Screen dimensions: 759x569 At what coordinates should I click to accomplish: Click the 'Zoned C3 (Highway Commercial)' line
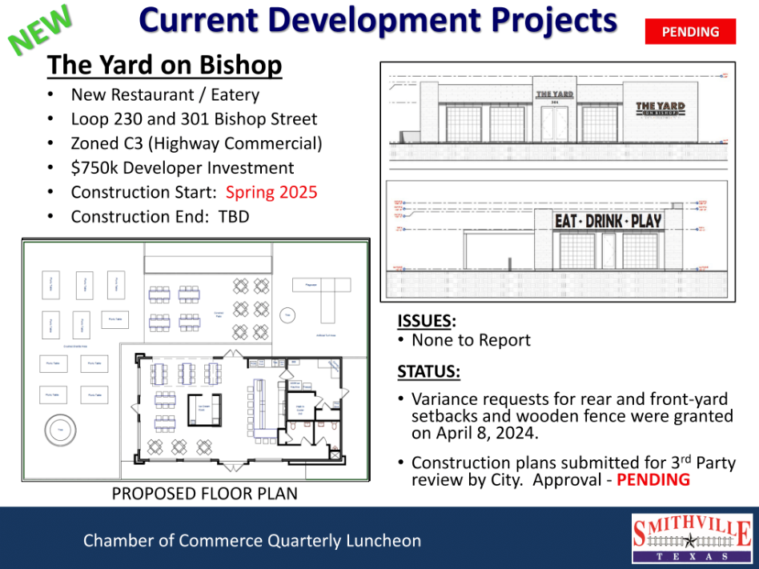(196, 144)
